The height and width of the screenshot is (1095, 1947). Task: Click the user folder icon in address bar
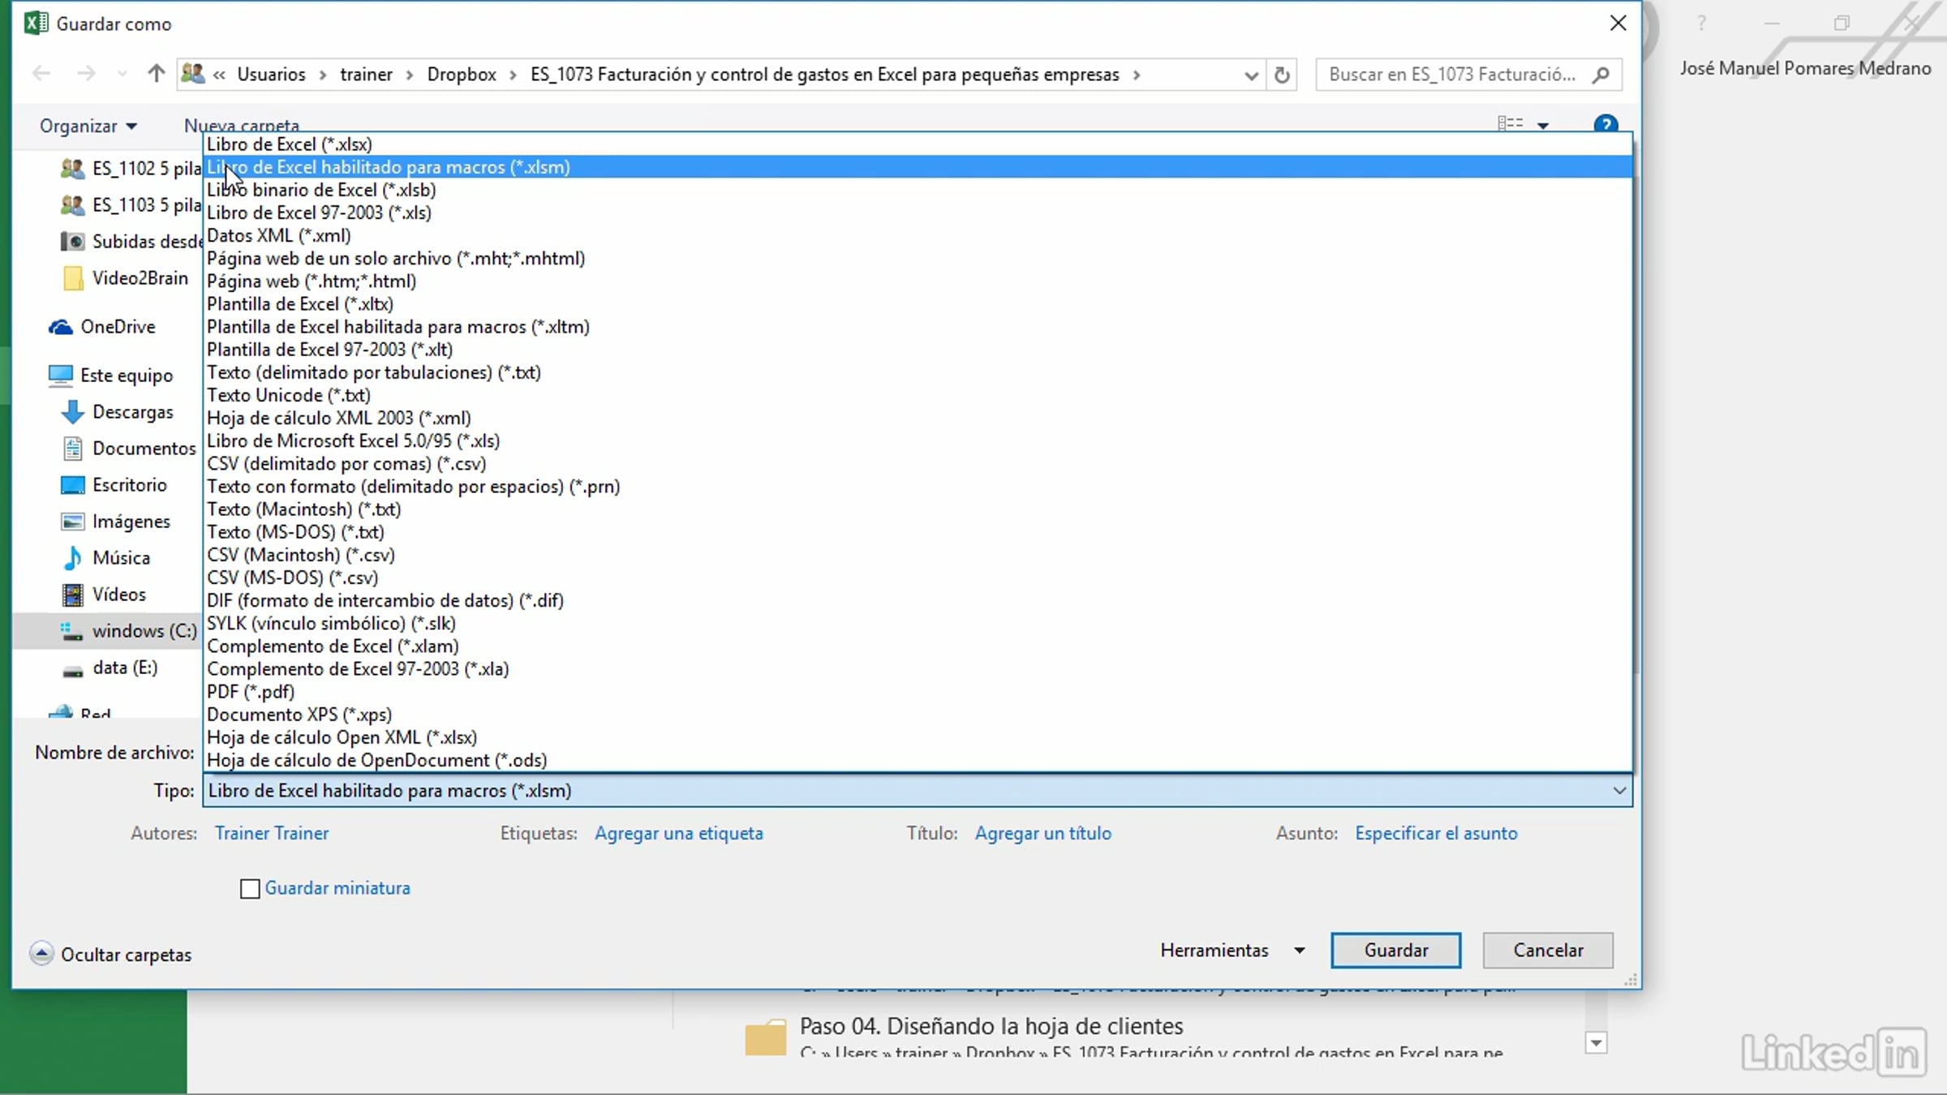pos(192,74)
